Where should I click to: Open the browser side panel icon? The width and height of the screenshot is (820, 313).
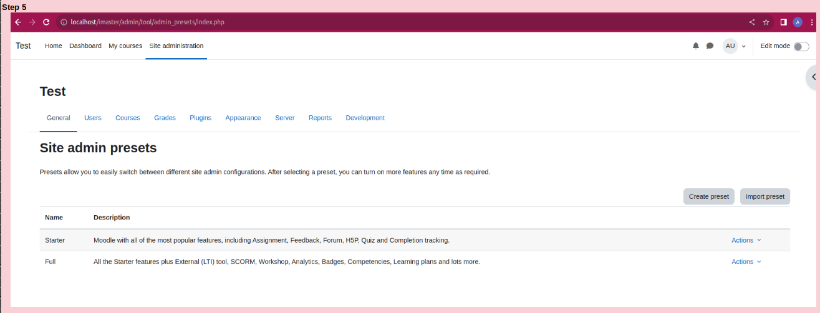click(783, 22)
